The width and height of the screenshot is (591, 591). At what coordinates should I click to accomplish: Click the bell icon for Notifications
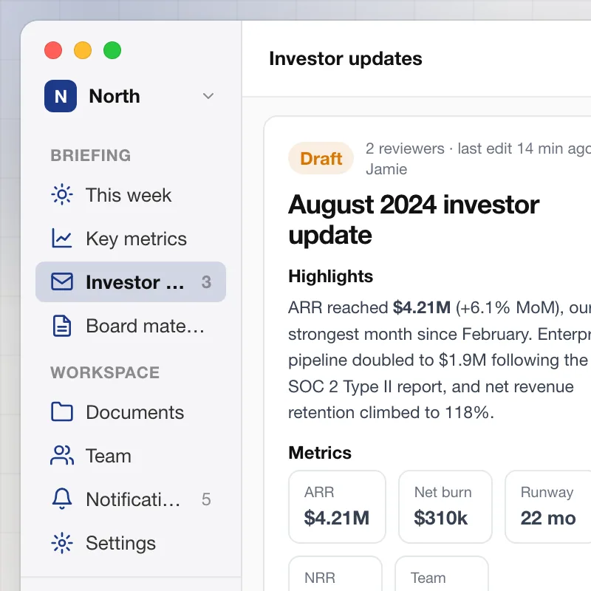62,499
